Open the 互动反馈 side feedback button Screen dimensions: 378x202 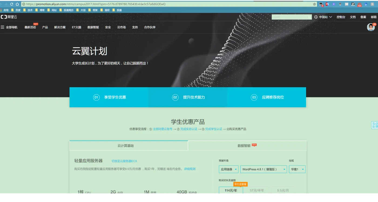(375, 125)
